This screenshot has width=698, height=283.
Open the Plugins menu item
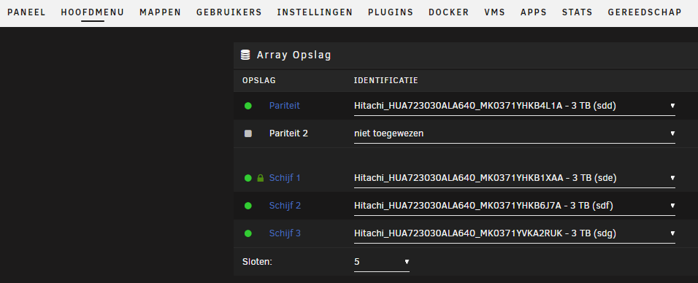[x=391, y=12]
